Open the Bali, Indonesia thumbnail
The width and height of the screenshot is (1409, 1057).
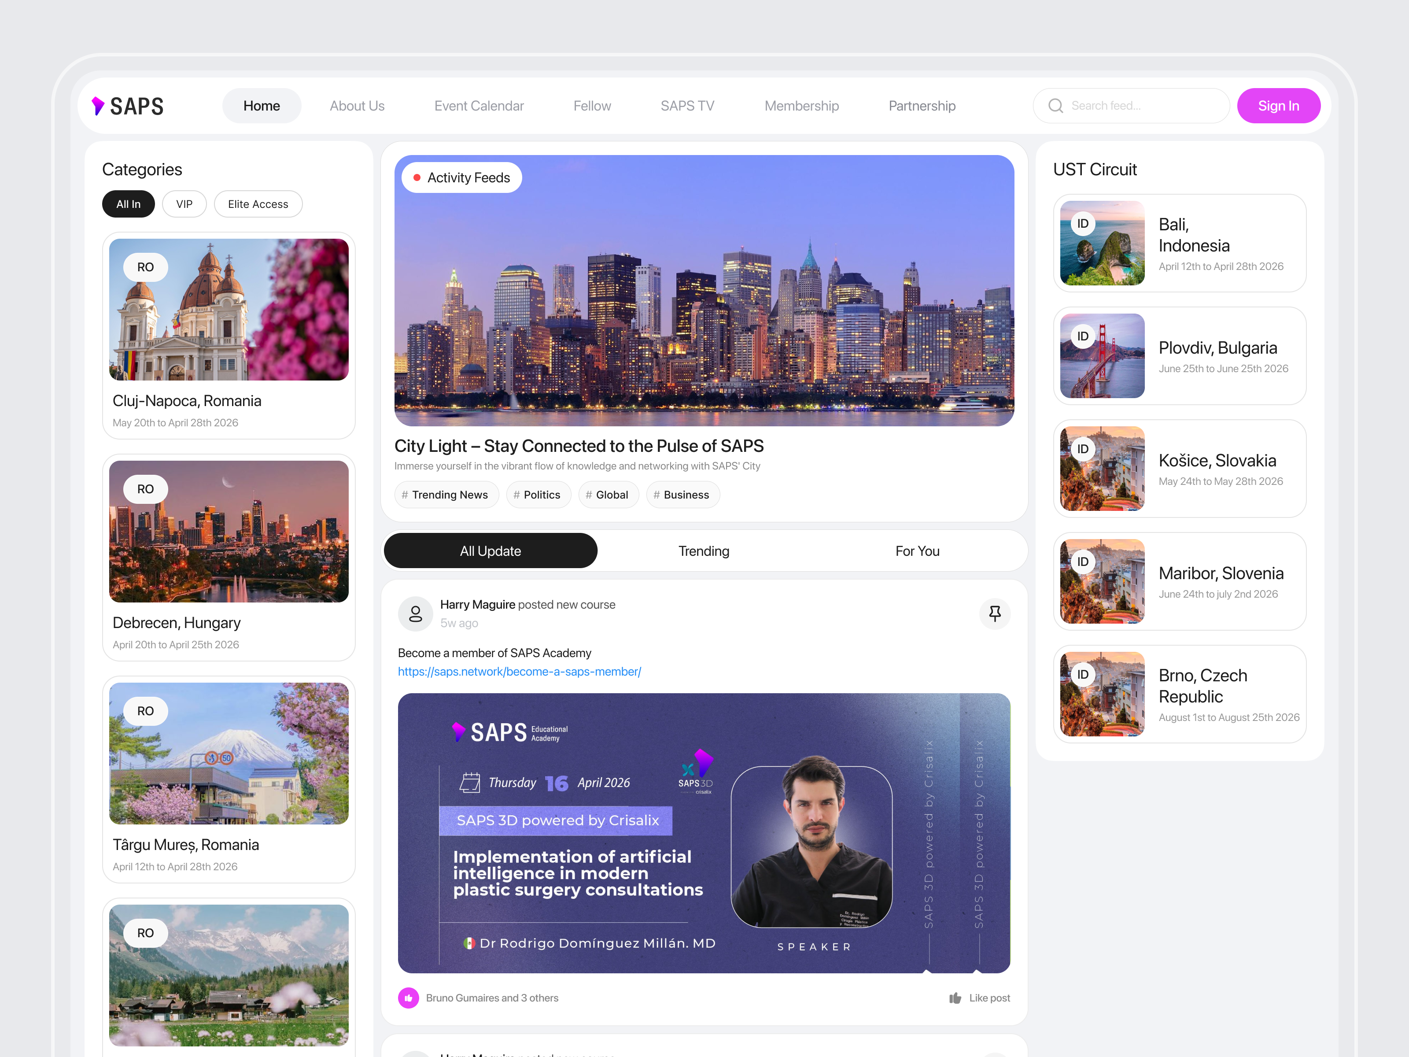click(1102, 243)
